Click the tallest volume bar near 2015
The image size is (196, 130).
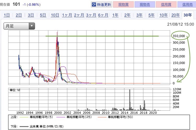point(130,100)
